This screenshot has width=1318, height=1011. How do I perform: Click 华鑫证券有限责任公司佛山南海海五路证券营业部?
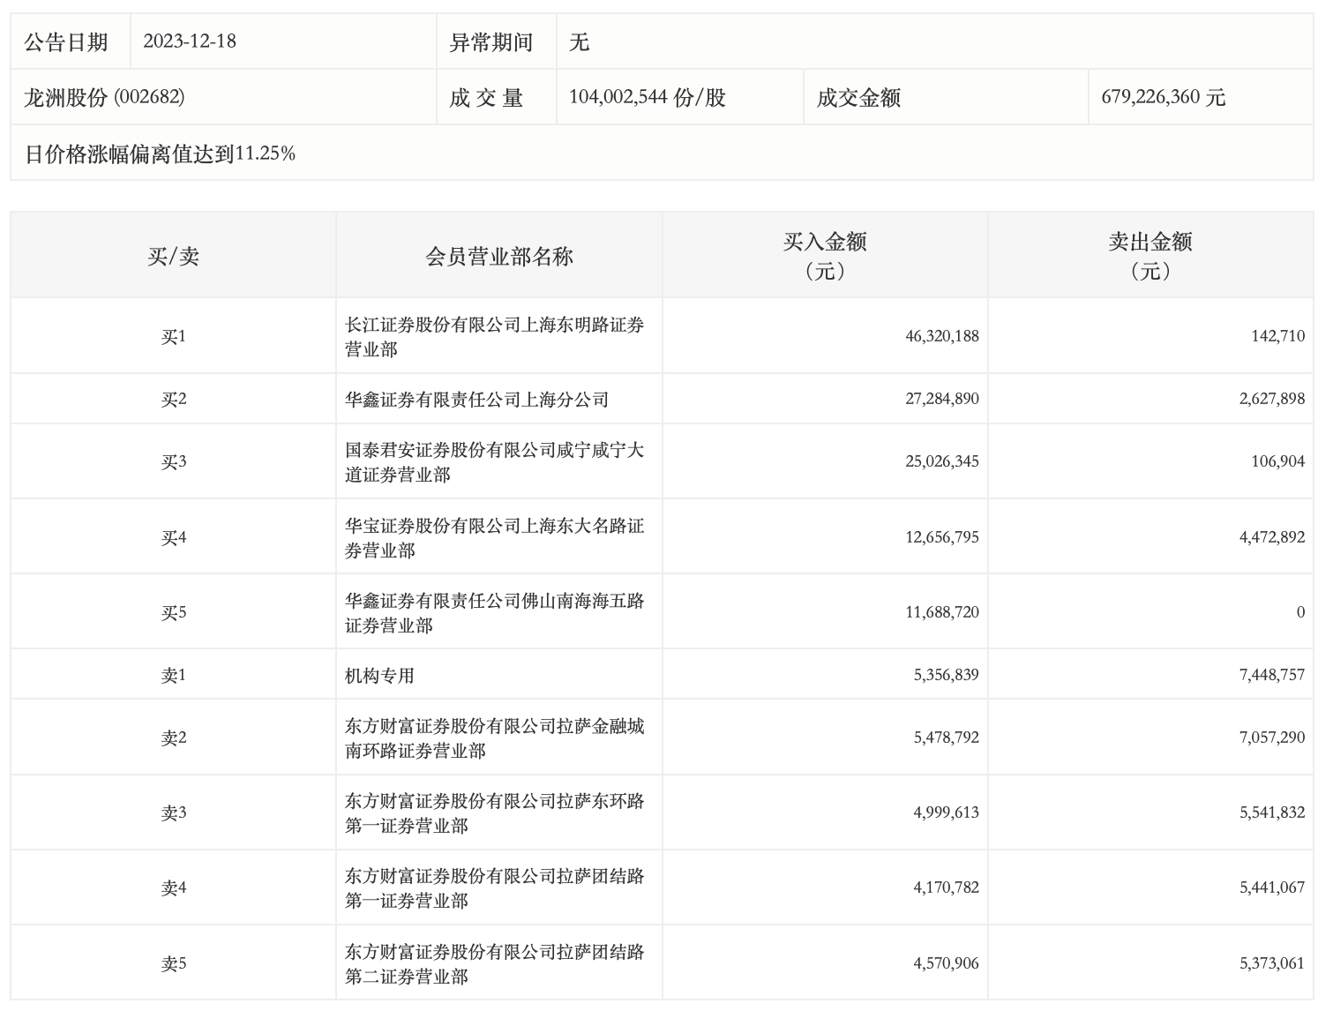(x=494, y=613)
